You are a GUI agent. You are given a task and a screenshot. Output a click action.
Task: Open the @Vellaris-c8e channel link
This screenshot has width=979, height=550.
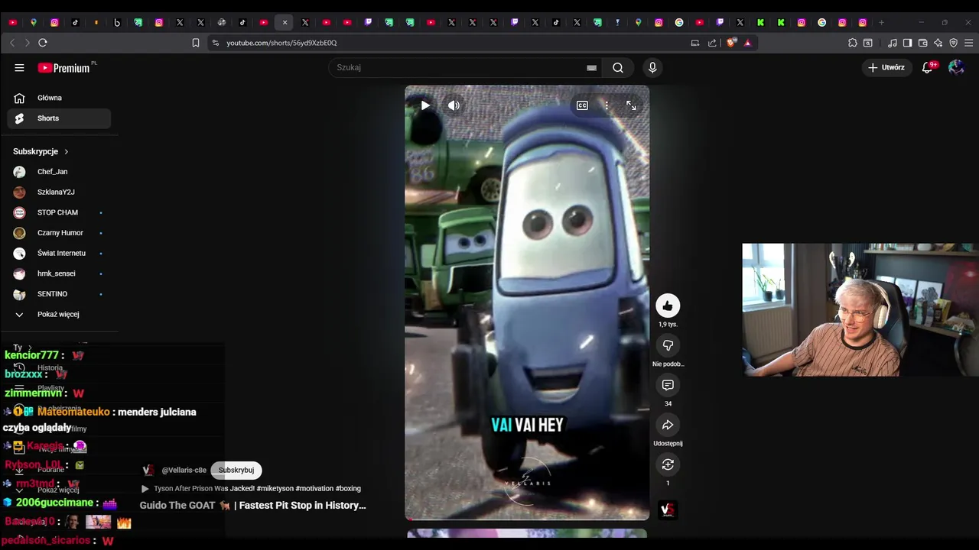(184, 471)
